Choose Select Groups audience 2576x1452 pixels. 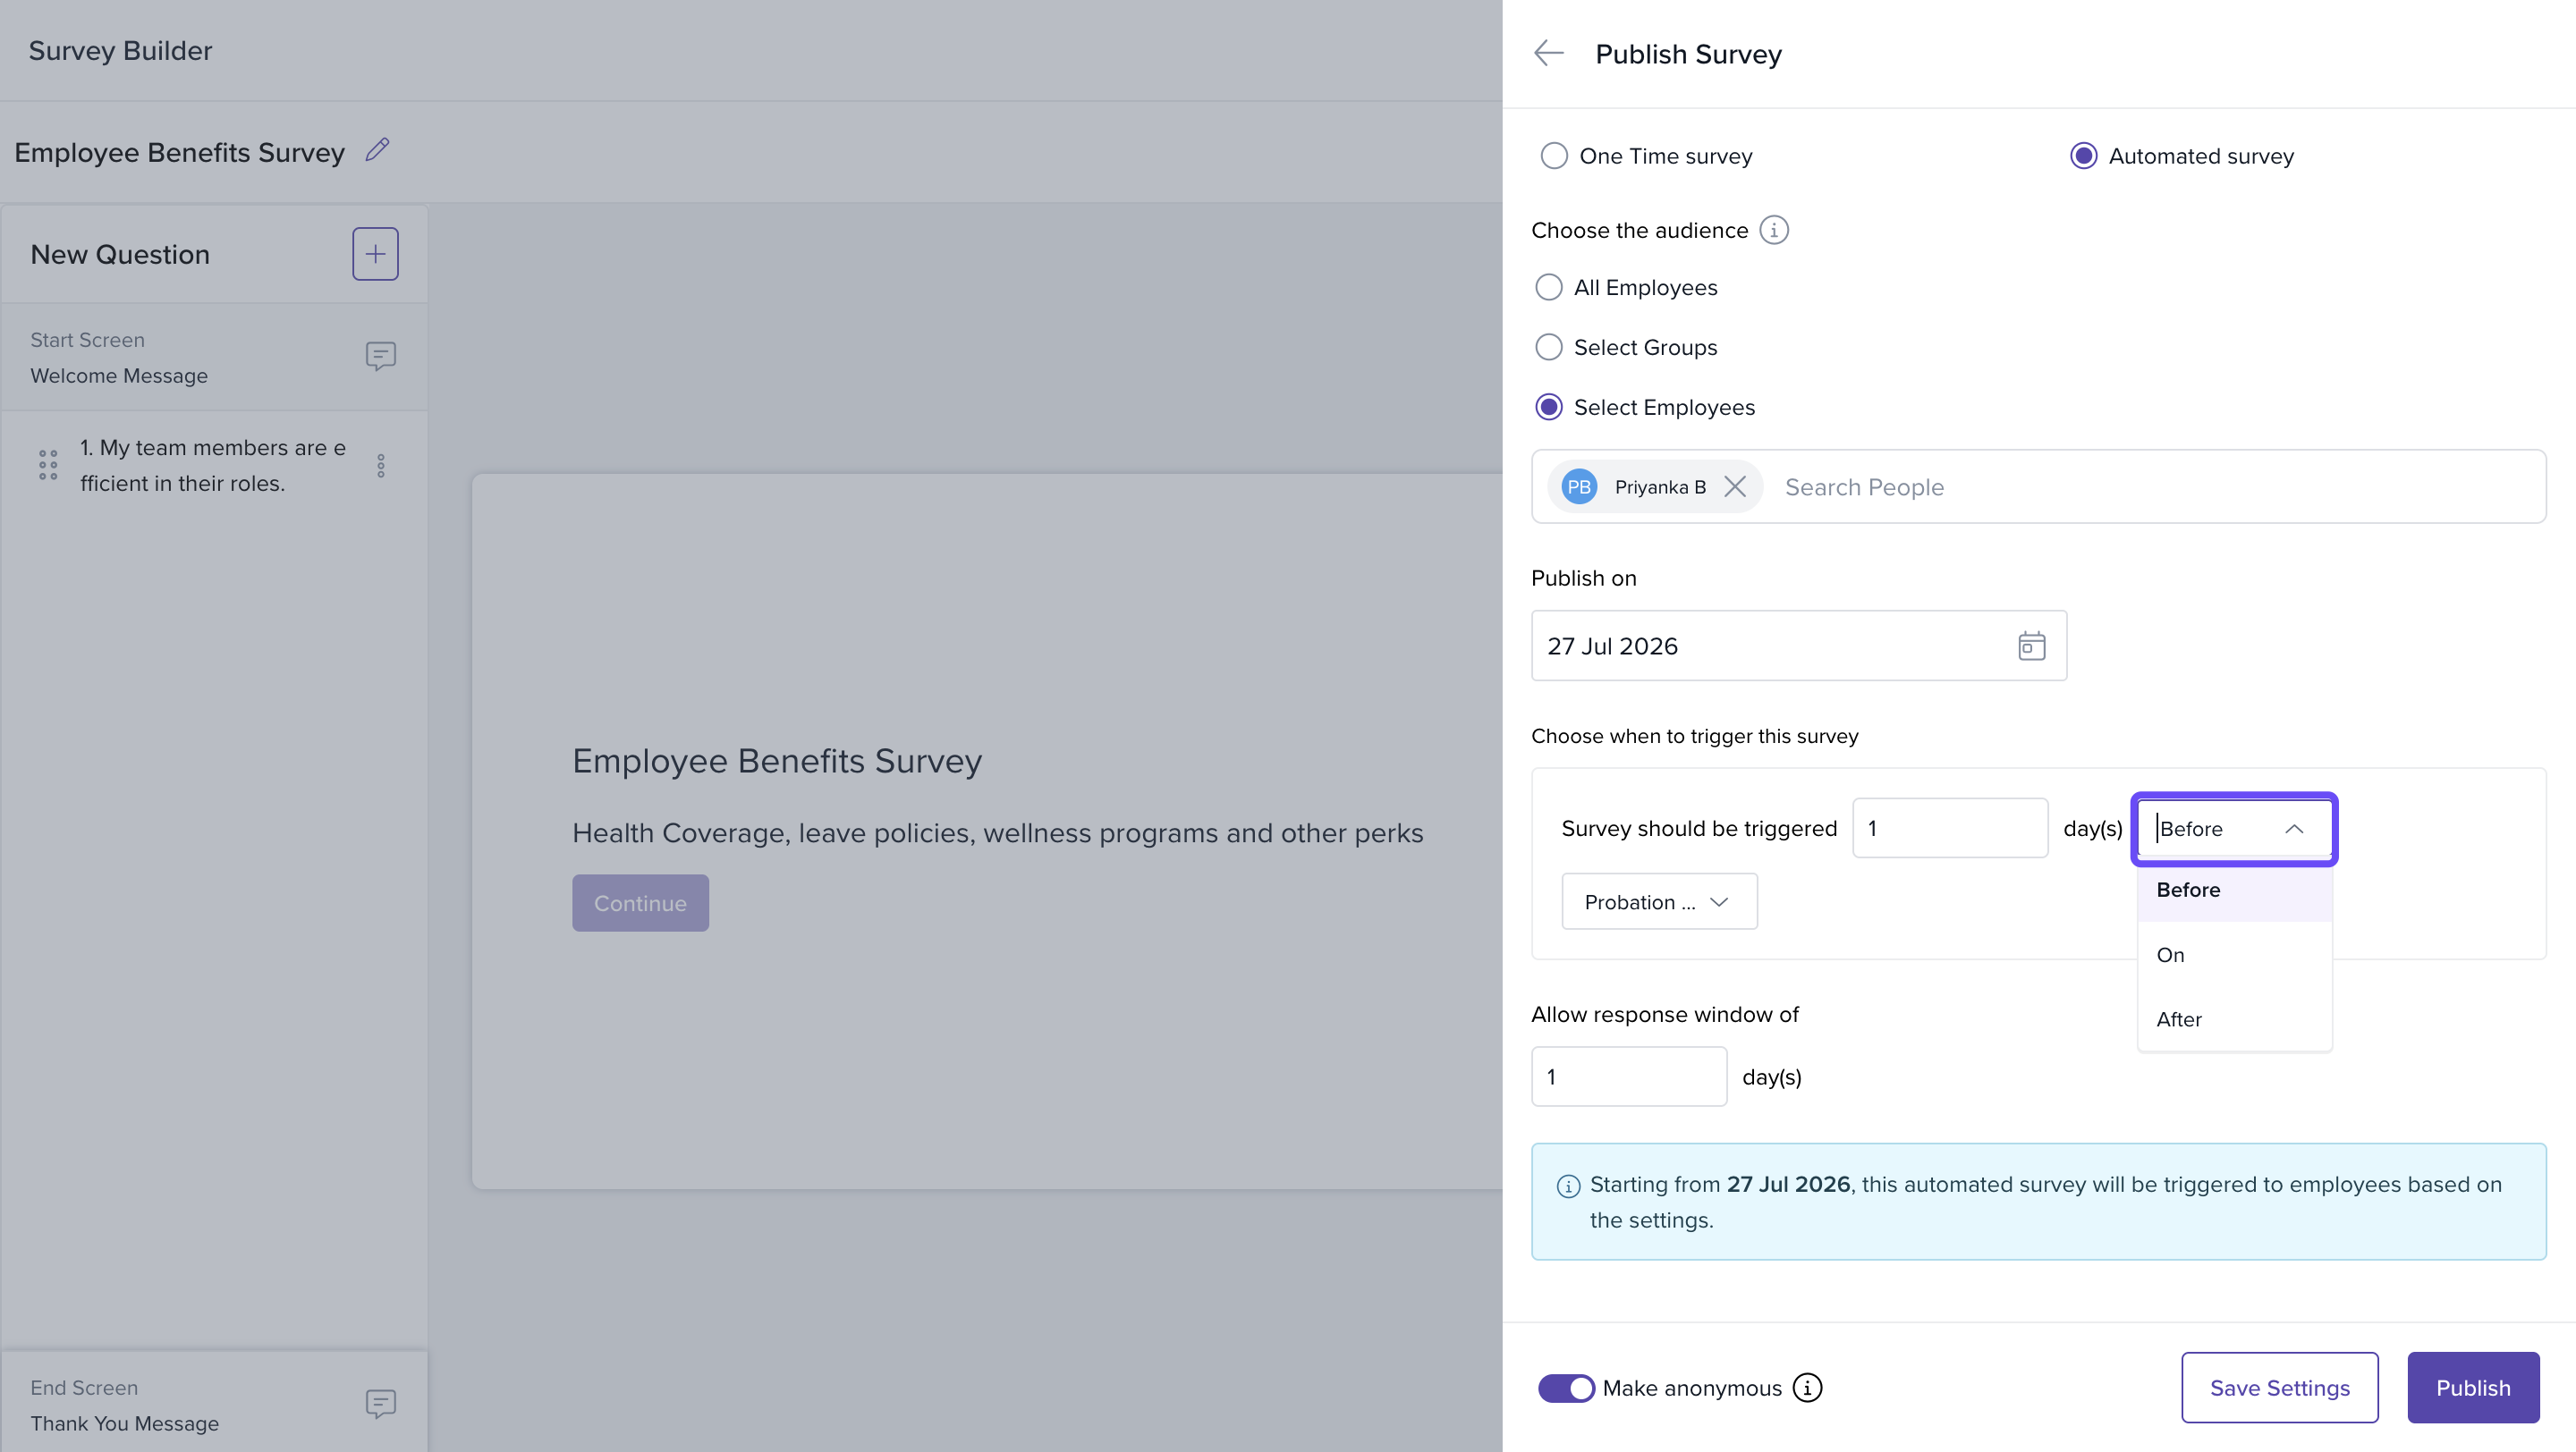pyautogui.click(x=1548, y=348)
